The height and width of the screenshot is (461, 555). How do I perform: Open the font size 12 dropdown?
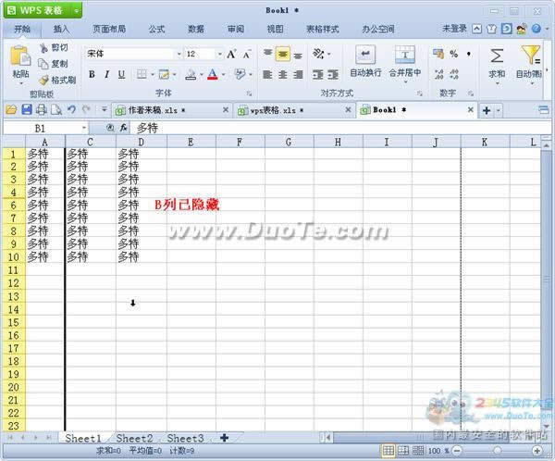point(220,54)
